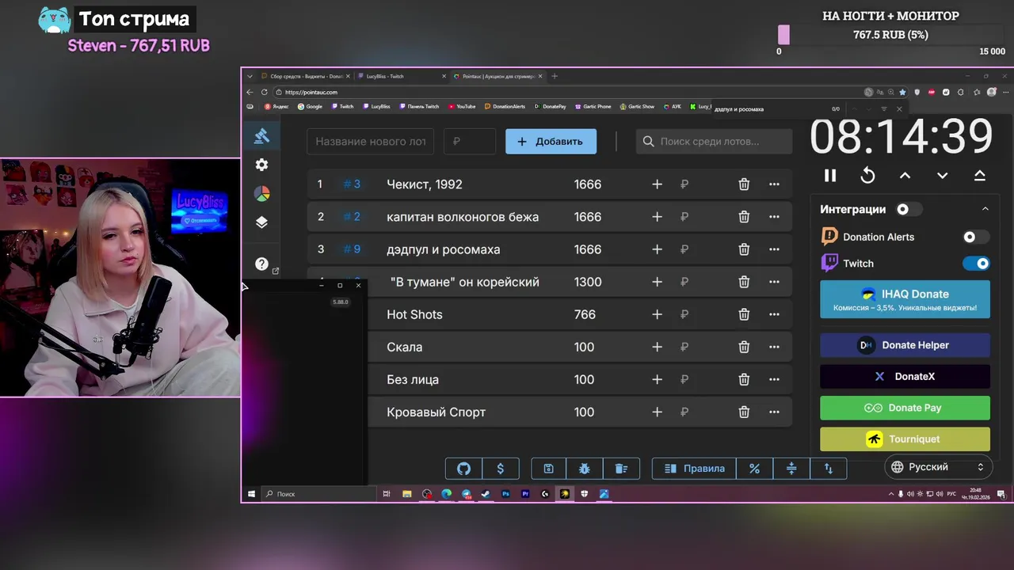The width and height of the screenshot is (1014, 570).
Task: Click the vertical align split icon
Action: coord(791,469)
